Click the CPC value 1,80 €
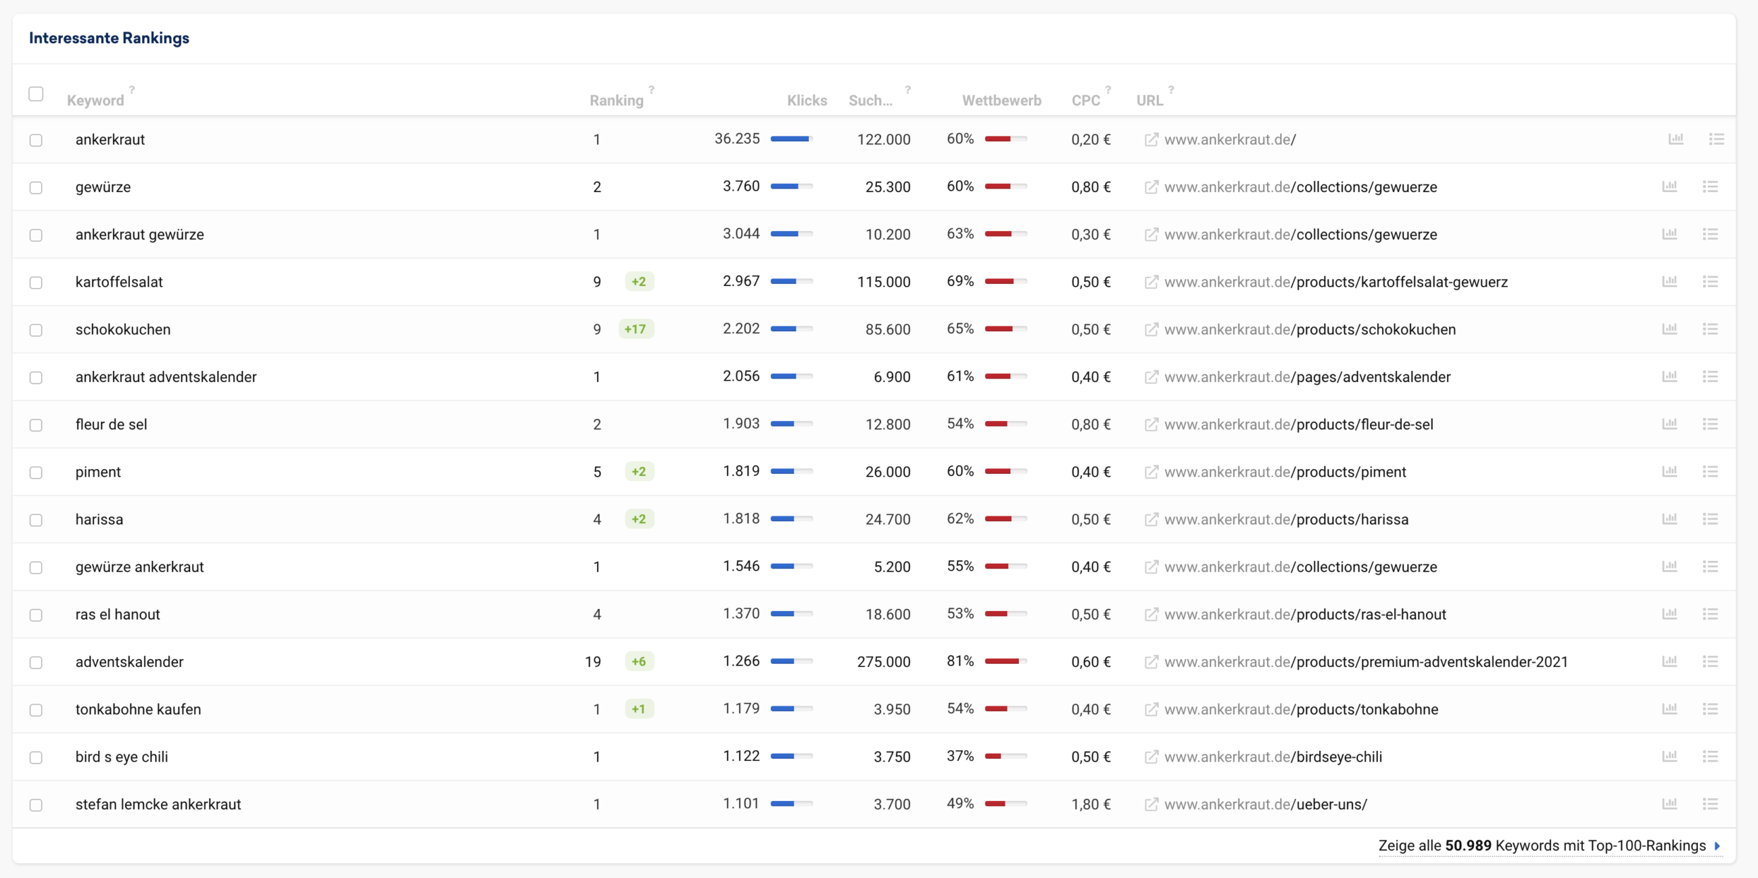Viewport: 1758px width, 878px height. tap(1091, 804)
